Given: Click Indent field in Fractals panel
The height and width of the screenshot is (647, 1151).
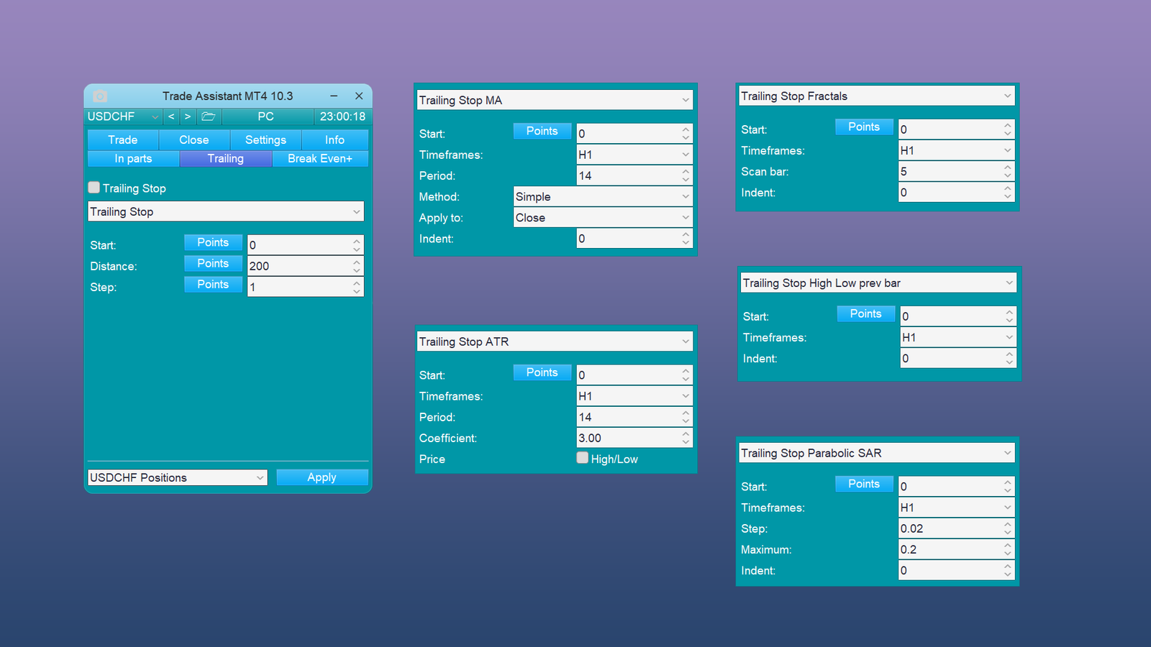Looking at the screenshot, I should pos(957,192).
